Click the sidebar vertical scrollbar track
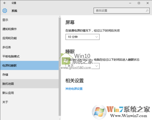Viewport: 152px width, 120px height. click(x=60, y=67)
